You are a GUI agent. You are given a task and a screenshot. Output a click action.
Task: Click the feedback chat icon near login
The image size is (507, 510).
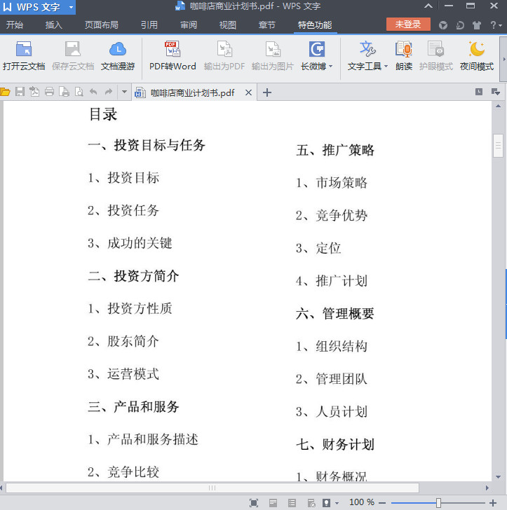[x=460, y=25]
